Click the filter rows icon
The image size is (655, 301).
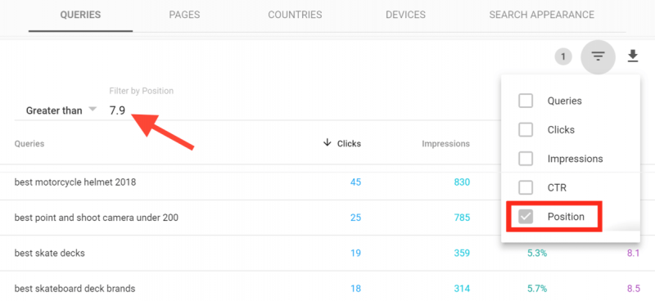coord(599,56)
